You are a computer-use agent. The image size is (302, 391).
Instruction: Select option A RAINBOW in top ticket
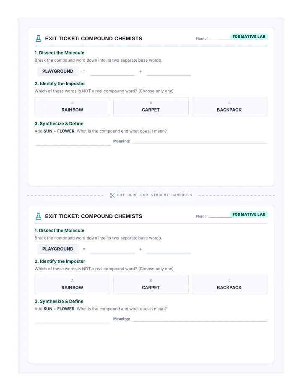pos(72,107)
